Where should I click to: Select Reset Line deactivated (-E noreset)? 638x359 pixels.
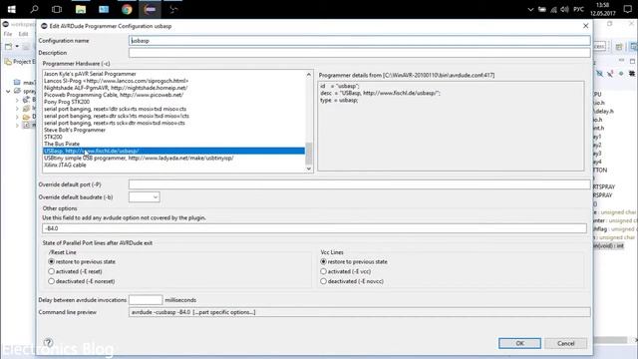[51, 281]
